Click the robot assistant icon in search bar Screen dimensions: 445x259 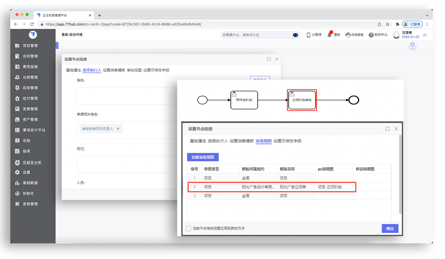295,35
